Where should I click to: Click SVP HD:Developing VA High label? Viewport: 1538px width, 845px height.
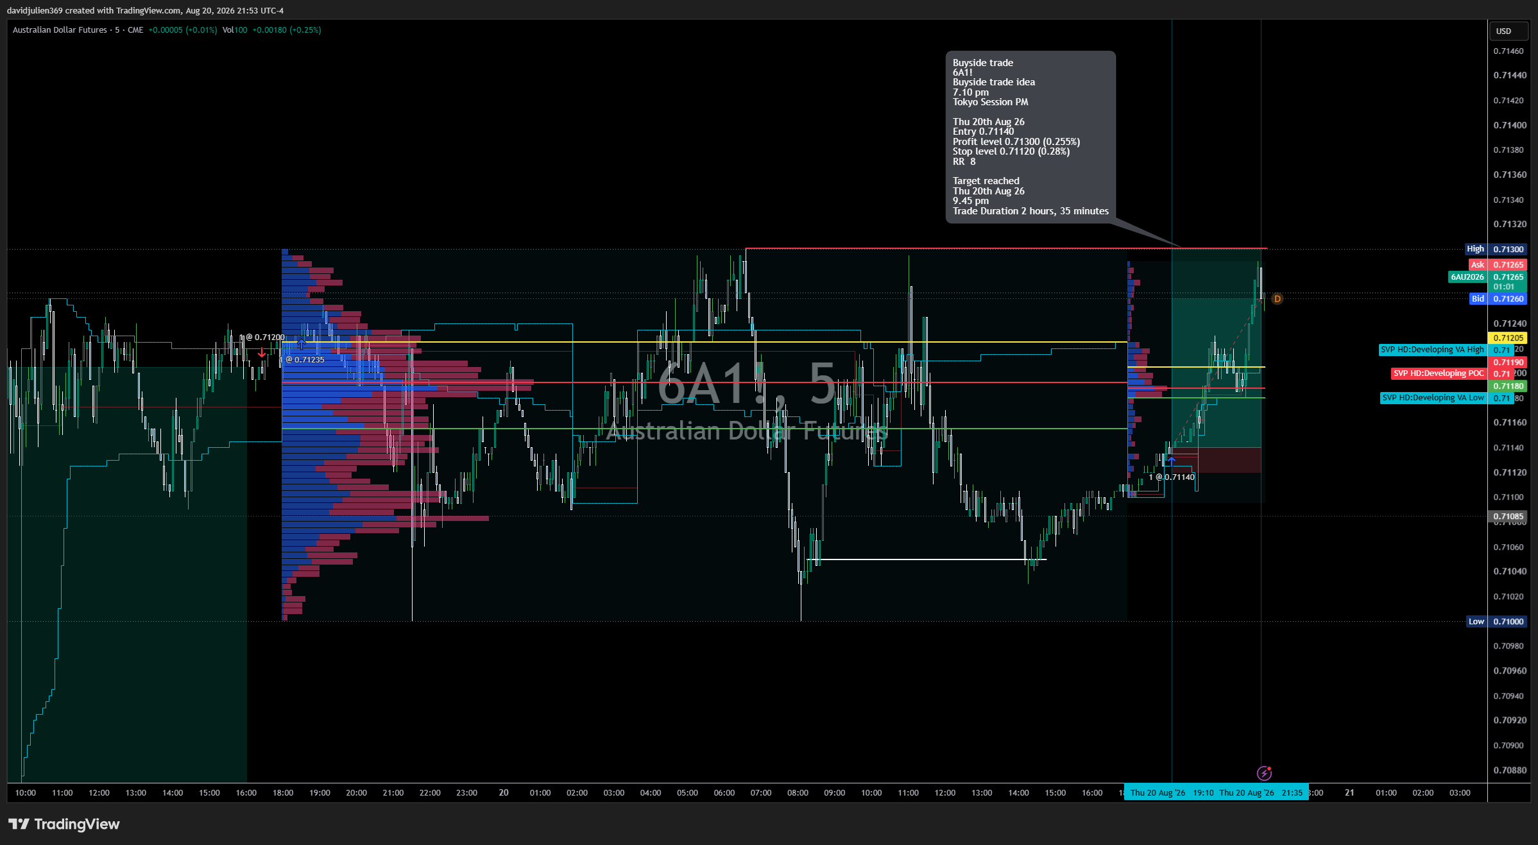coord(1432,350)
